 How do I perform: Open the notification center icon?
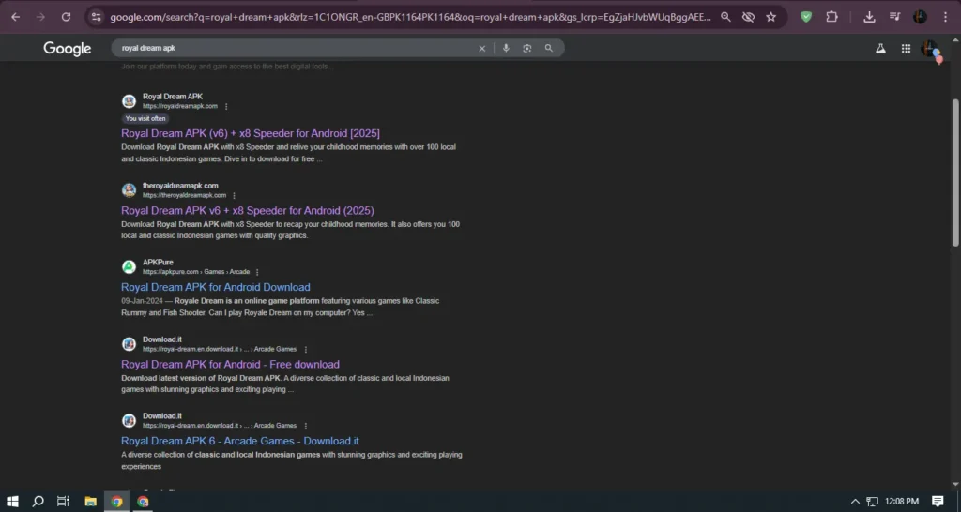click(938, 502)
